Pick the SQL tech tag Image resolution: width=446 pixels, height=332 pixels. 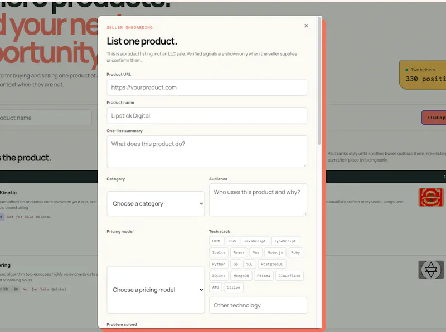(249, 264)
